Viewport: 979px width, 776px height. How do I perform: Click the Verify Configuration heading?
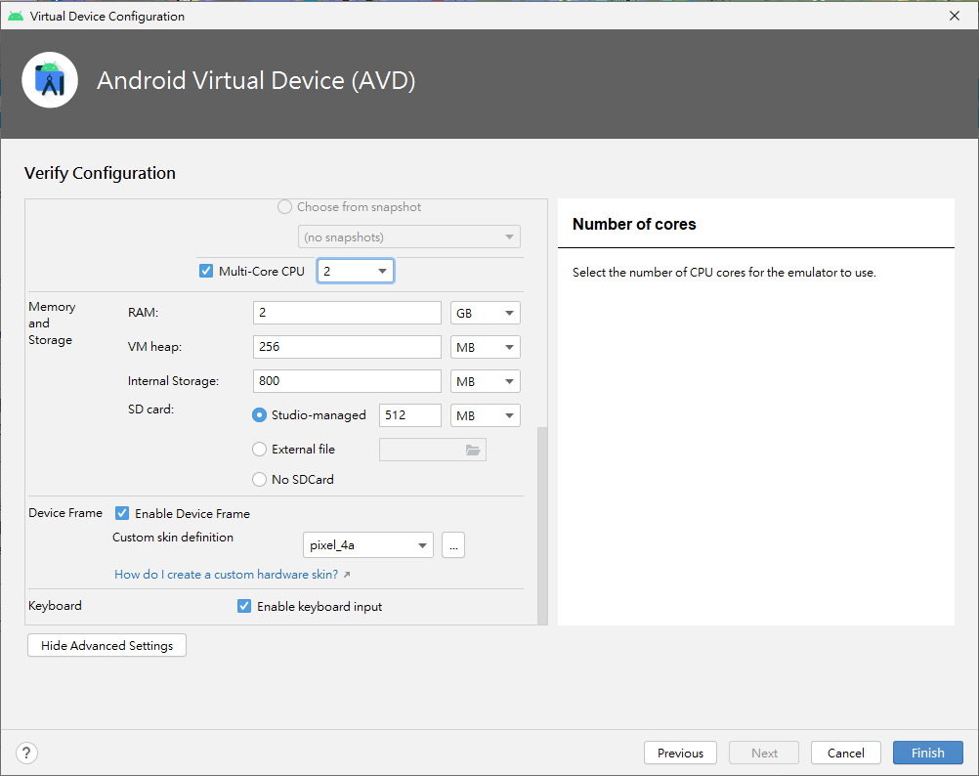coord(100,173)
